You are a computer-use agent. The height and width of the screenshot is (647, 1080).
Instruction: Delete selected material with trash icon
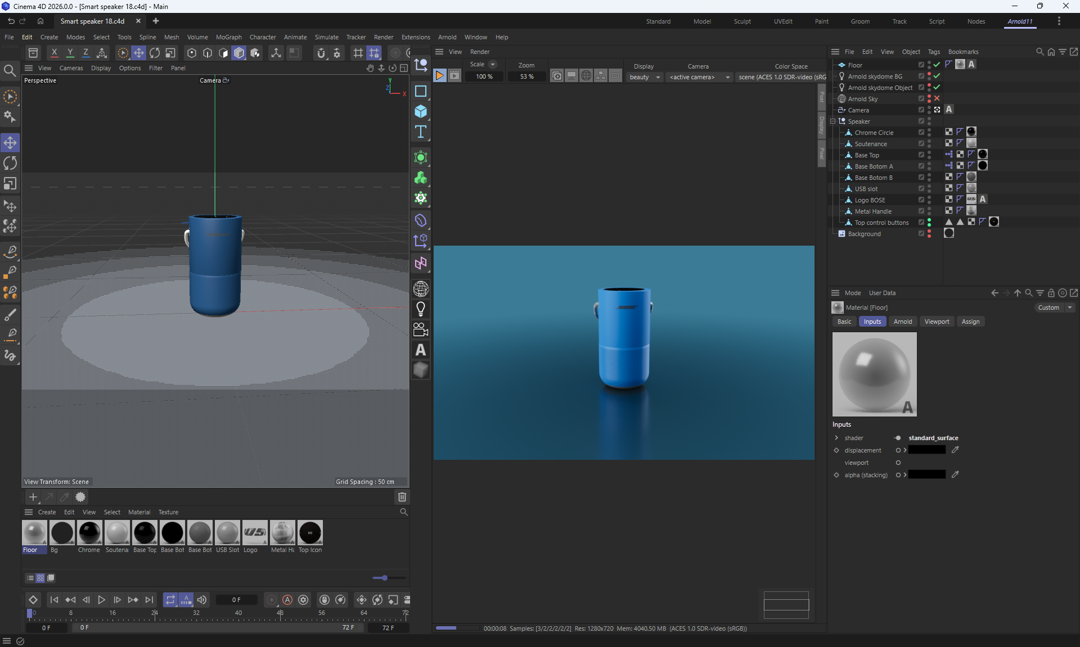(402, 497)
